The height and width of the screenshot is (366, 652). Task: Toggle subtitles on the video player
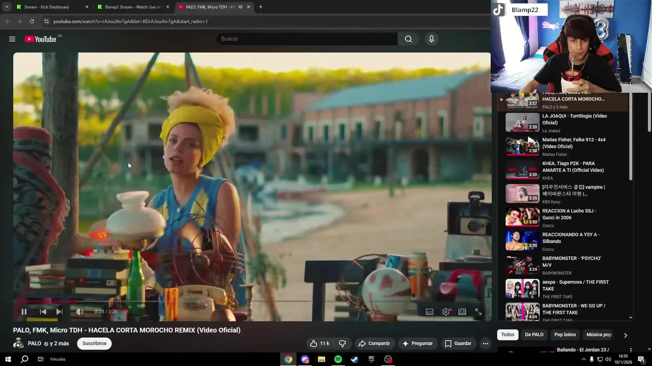click(429, 312)
